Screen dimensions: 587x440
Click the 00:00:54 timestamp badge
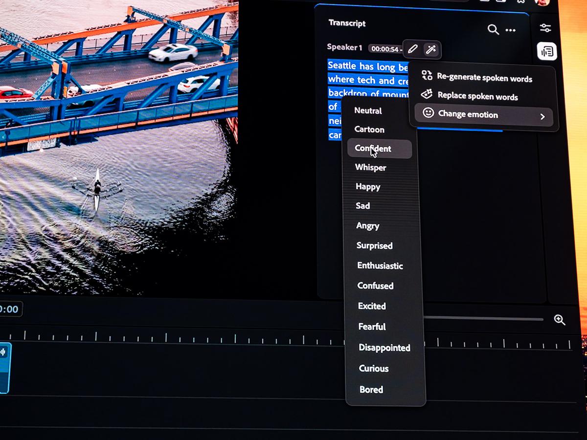385,49
